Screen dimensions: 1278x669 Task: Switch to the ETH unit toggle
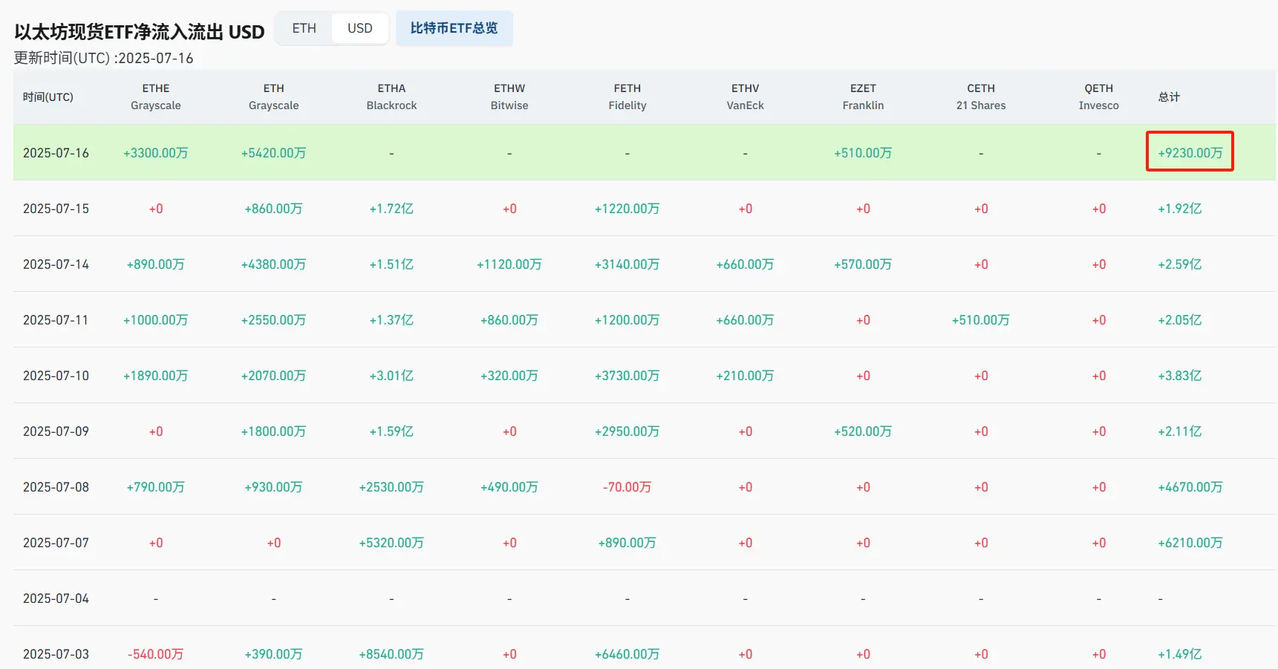click(x=304, y=28)
